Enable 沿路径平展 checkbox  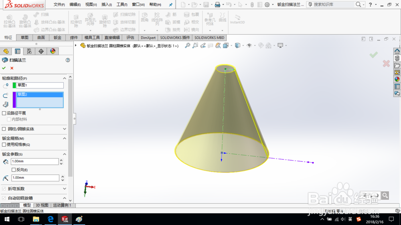coord(4,113)
